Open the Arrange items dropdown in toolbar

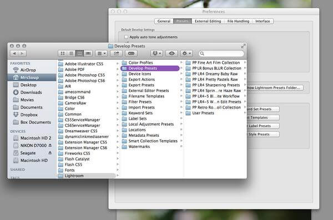coord(102,53)
